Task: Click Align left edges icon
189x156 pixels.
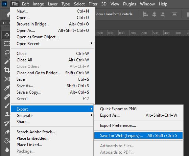Action: pos(145,14)
